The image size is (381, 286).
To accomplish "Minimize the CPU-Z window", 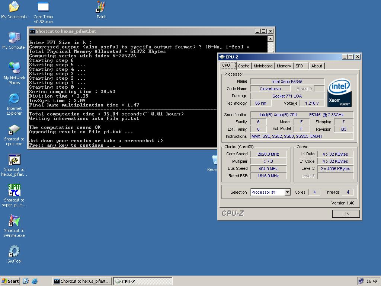I will pyautogui.click(x=345, y=57).
